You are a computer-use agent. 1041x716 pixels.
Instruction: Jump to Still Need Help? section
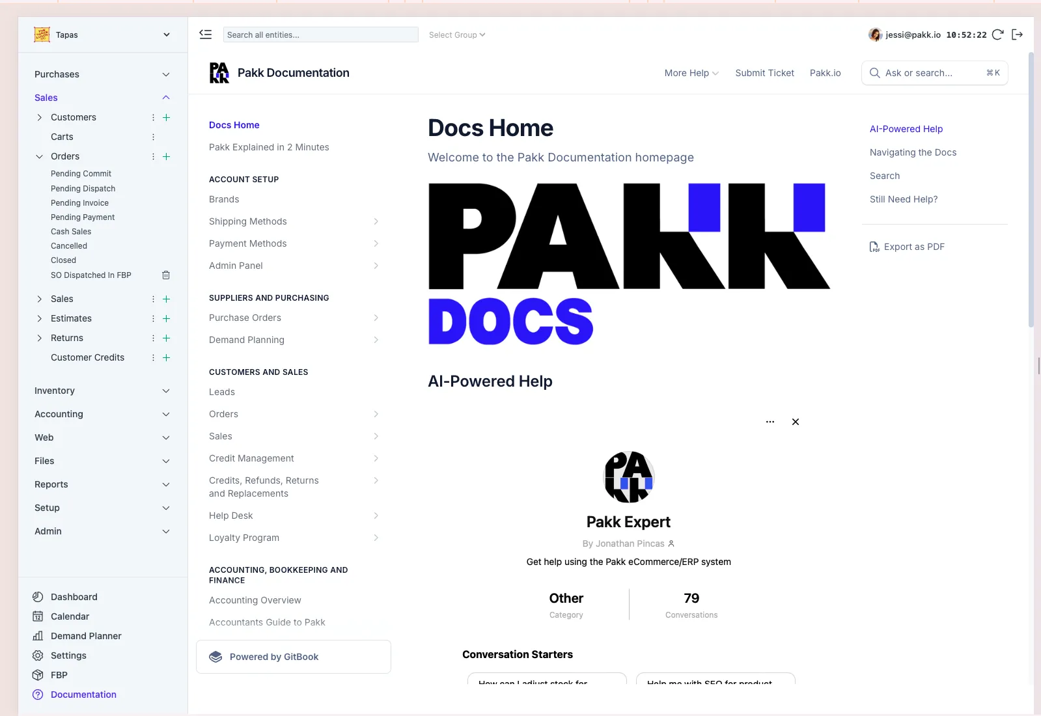pyautogui.click(x=904, y=199)
